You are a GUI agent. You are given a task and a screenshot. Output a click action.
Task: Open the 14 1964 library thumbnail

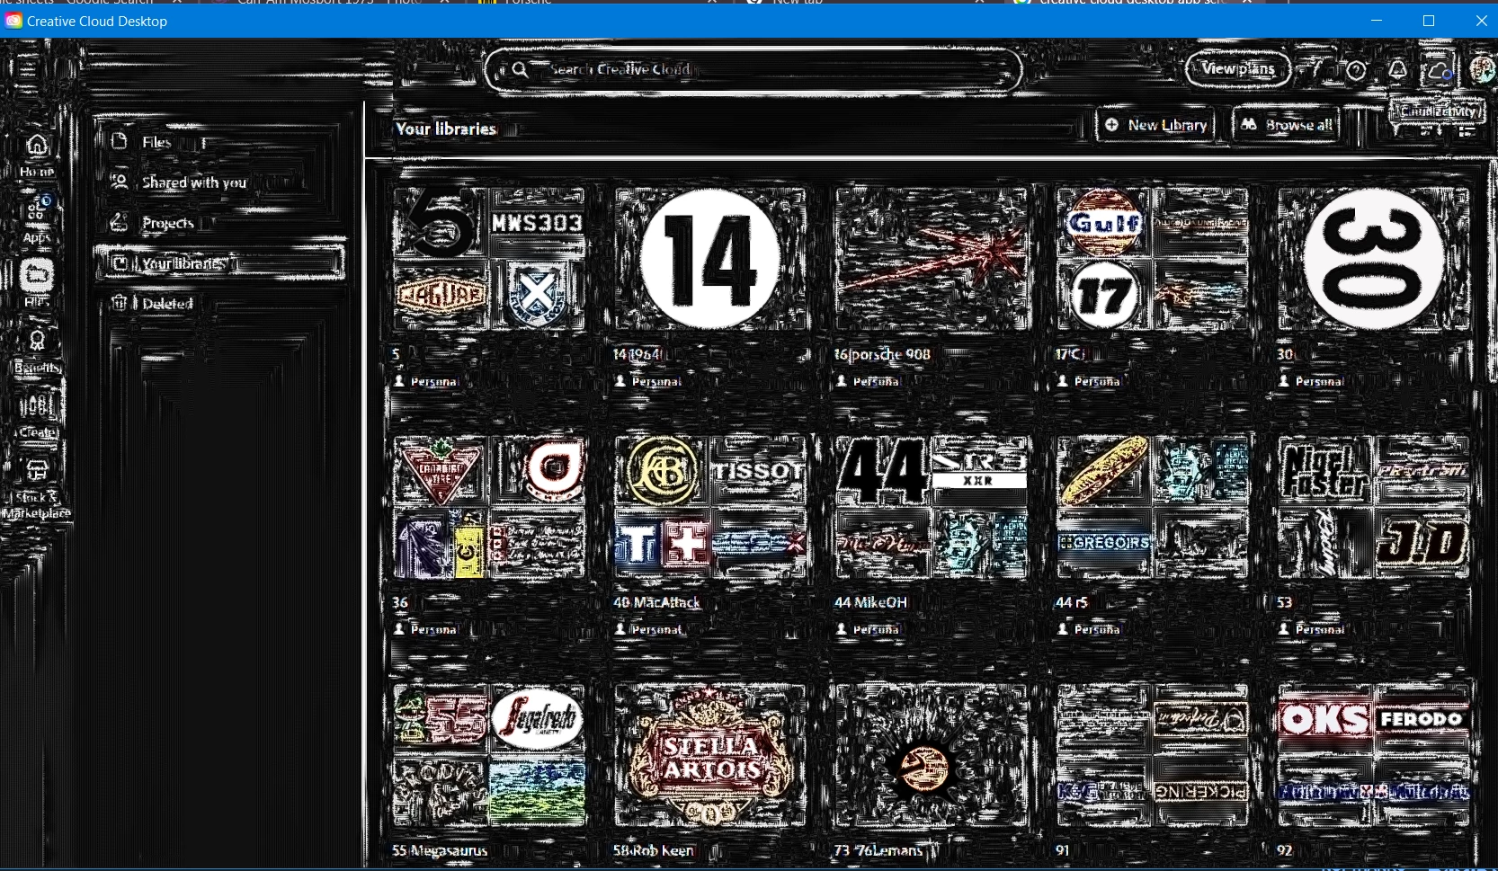[710, 260]
